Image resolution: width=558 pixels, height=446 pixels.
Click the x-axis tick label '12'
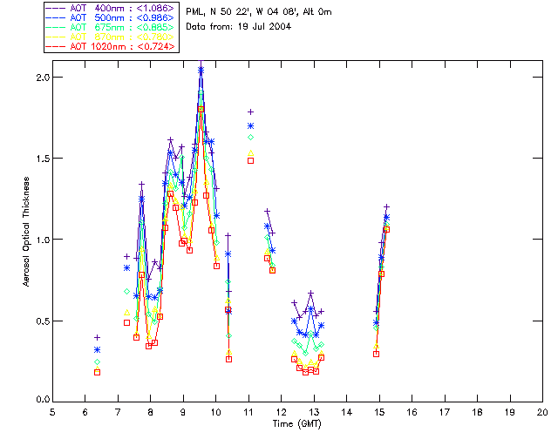click(281, 412)
